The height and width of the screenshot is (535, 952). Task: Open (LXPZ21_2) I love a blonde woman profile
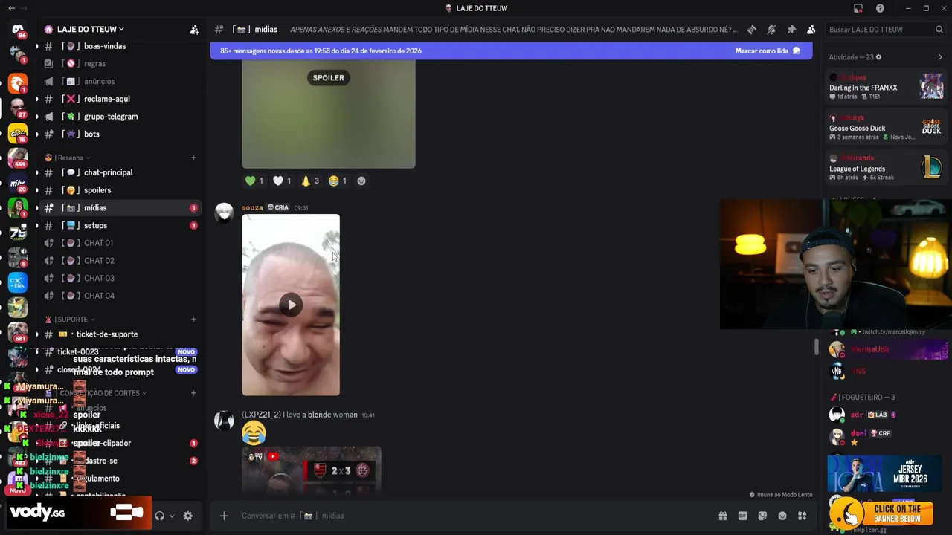point(299,415)
